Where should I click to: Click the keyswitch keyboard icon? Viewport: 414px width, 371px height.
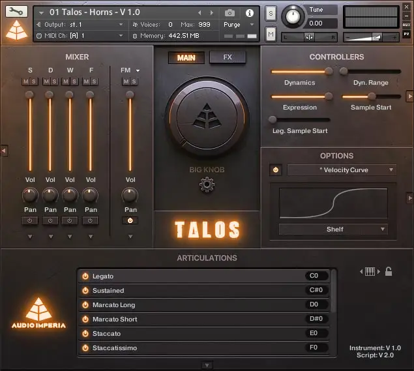click(x=370, y=271)
